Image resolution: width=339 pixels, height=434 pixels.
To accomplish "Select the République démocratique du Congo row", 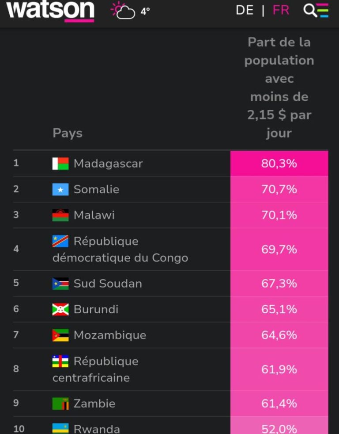I will 120,250.
